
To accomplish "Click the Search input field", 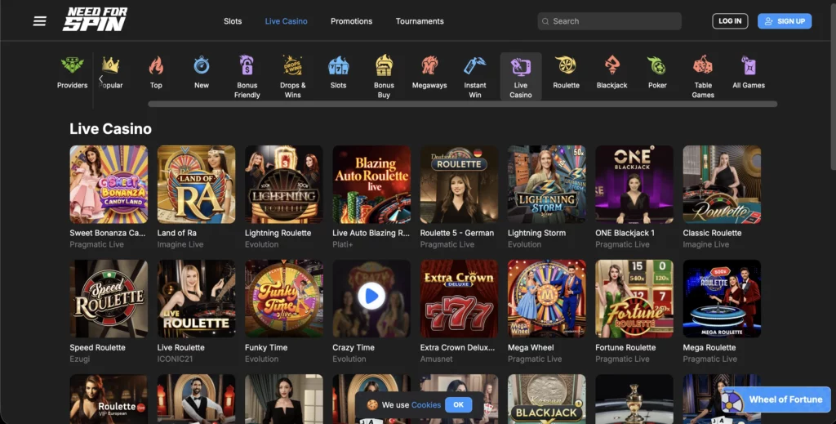I will (x=609, y=21).
